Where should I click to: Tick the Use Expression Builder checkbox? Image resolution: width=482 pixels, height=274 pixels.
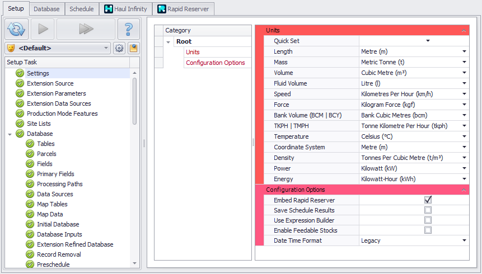tap(428, 220)
